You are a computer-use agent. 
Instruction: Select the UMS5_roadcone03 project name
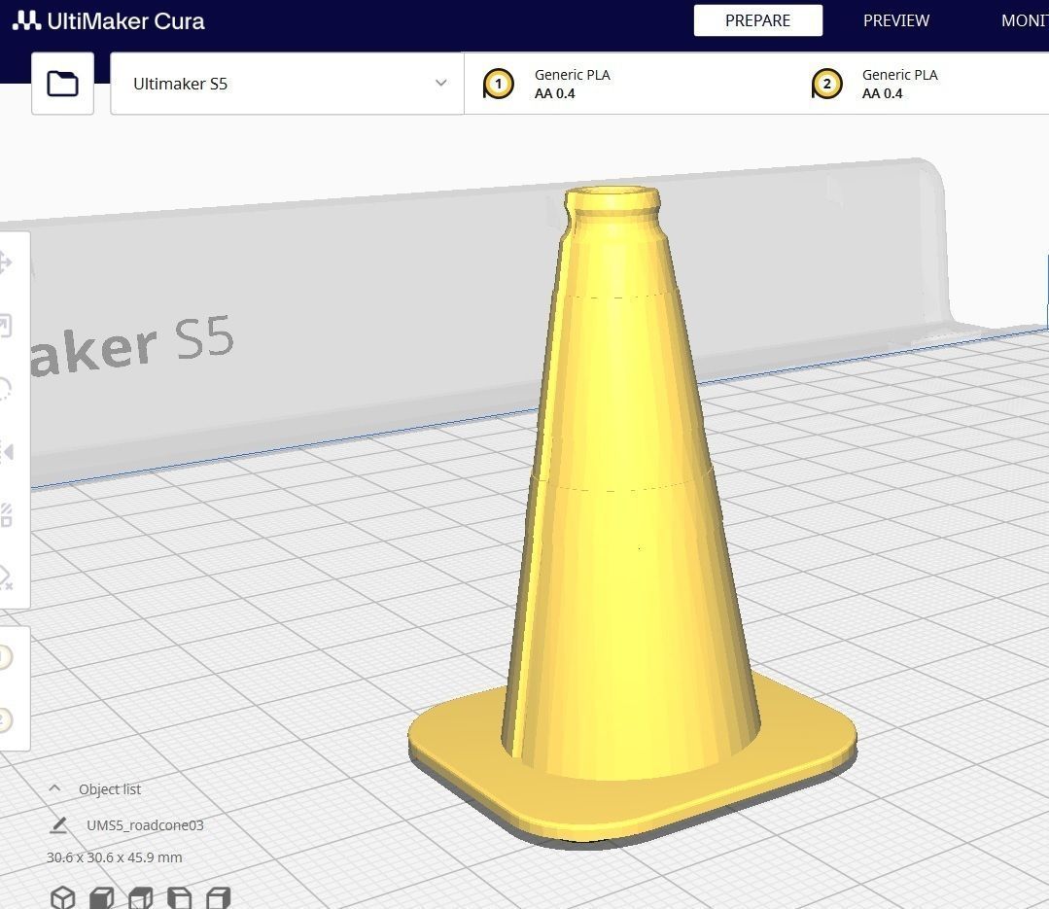pyautogui.click(x=145, y=825)
